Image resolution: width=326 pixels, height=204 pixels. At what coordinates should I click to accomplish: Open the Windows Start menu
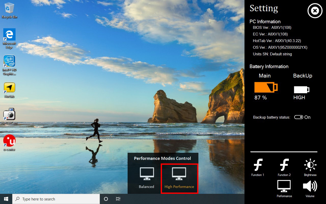[6, 199]
